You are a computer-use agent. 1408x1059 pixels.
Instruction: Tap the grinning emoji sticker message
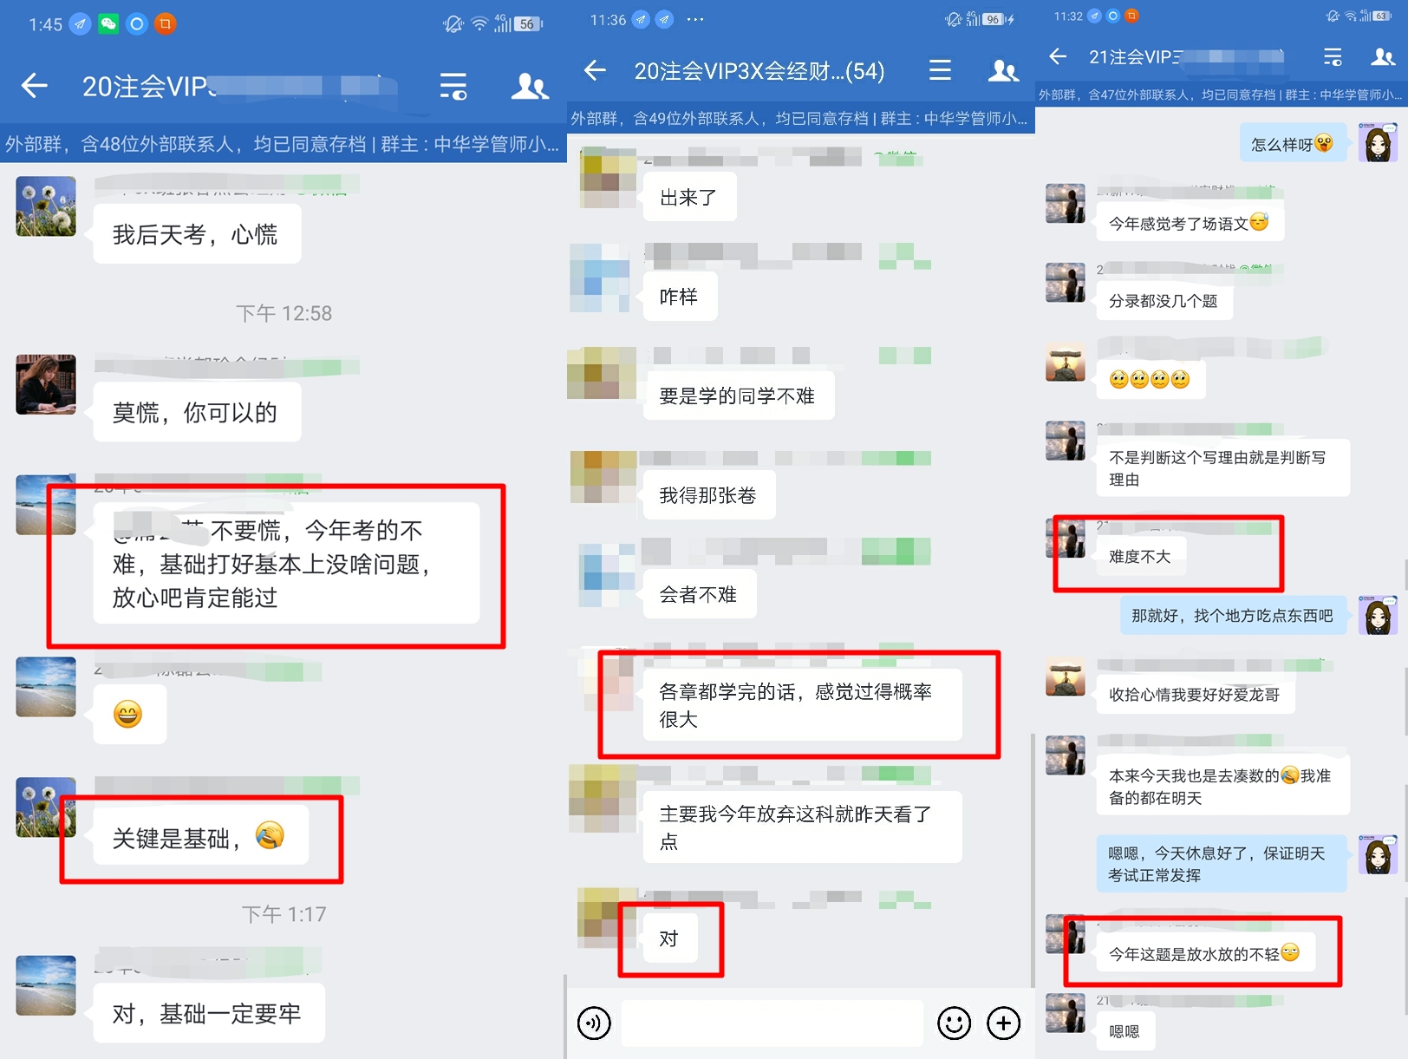(x=129, y=713)
